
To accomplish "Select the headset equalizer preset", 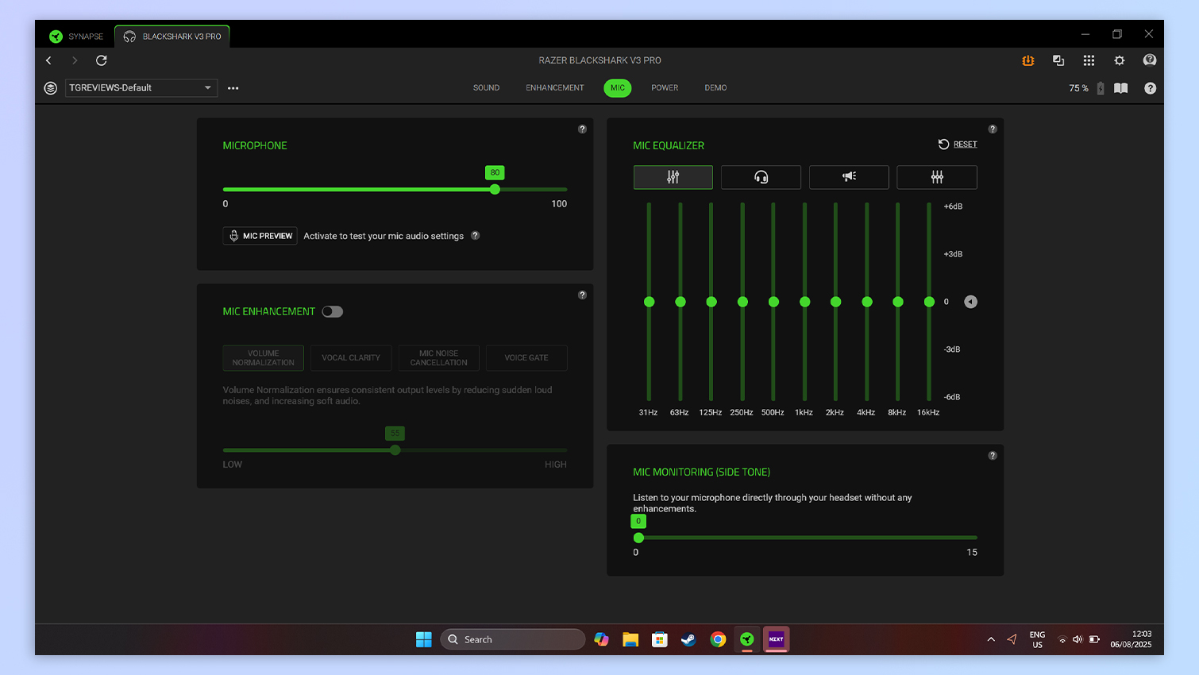I will pyautogui.click(x=761, y=177).
